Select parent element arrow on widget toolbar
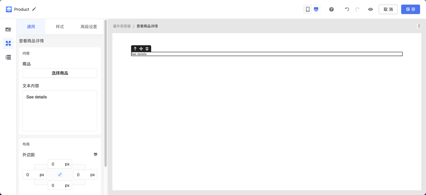Image resolution: width=426 pixels, height=195 pixels. click(x=135, y=49)
